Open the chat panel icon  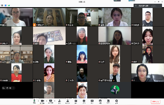click(x=76, y=101)
